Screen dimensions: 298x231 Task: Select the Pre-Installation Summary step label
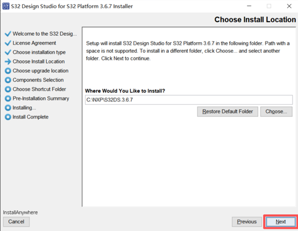point(41,99)
